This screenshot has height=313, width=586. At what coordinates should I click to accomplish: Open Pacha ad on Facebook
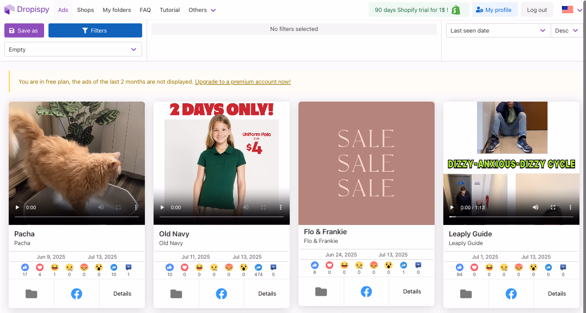point(77,294)
